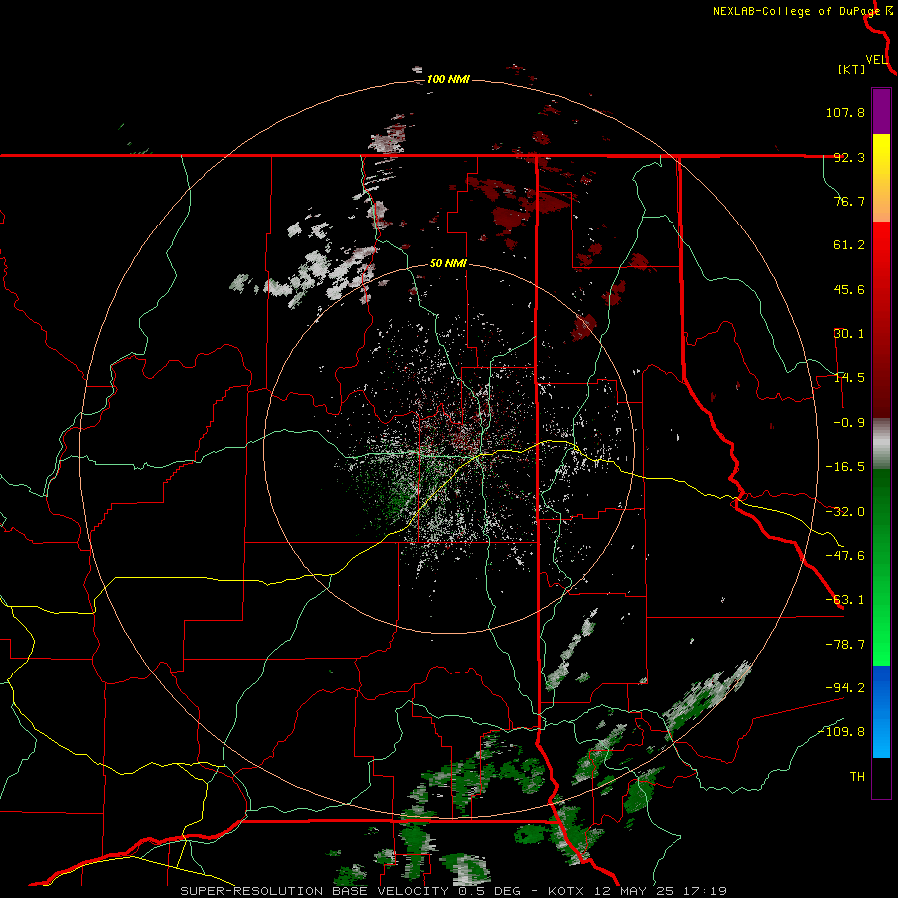Click the 14.5 velocity scale value
Image resolution: width=898 pixels, height=898 pixels.
(x=849, y=378)
